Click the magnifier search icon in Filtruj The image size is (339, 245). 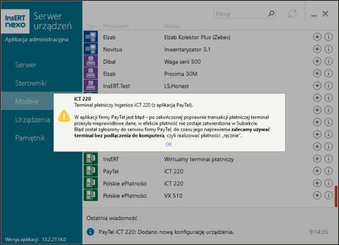tap(271, 14)
